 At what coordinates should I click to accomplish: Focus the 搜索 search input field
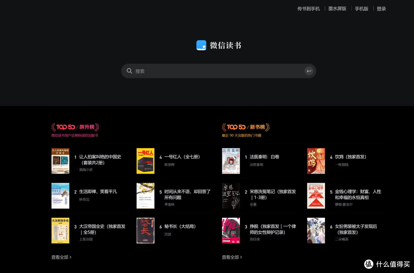point(219,71)
